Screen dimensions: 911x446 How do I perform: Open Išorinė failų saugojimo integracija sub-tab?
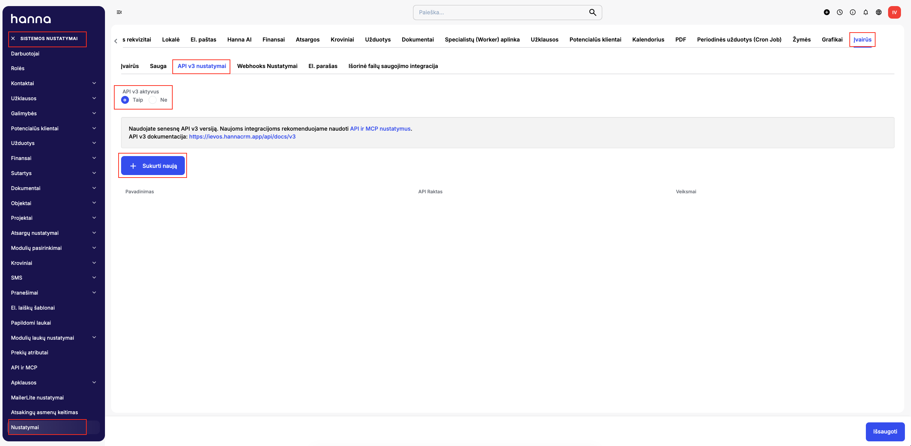tap(393, 66)
